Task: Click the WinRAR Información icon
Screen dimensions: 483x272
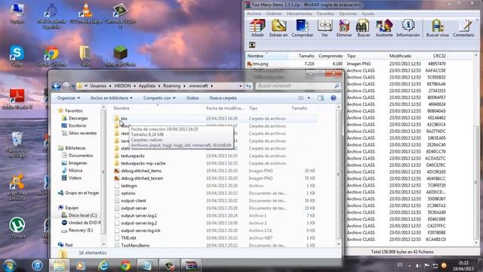Action: (408, 28)
